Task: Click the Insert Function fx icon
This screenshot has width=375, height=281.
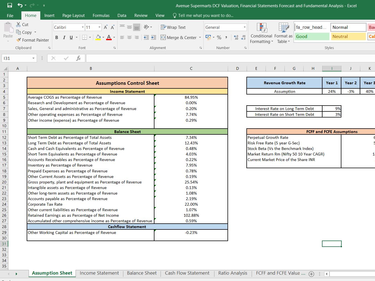Action: 78,58
